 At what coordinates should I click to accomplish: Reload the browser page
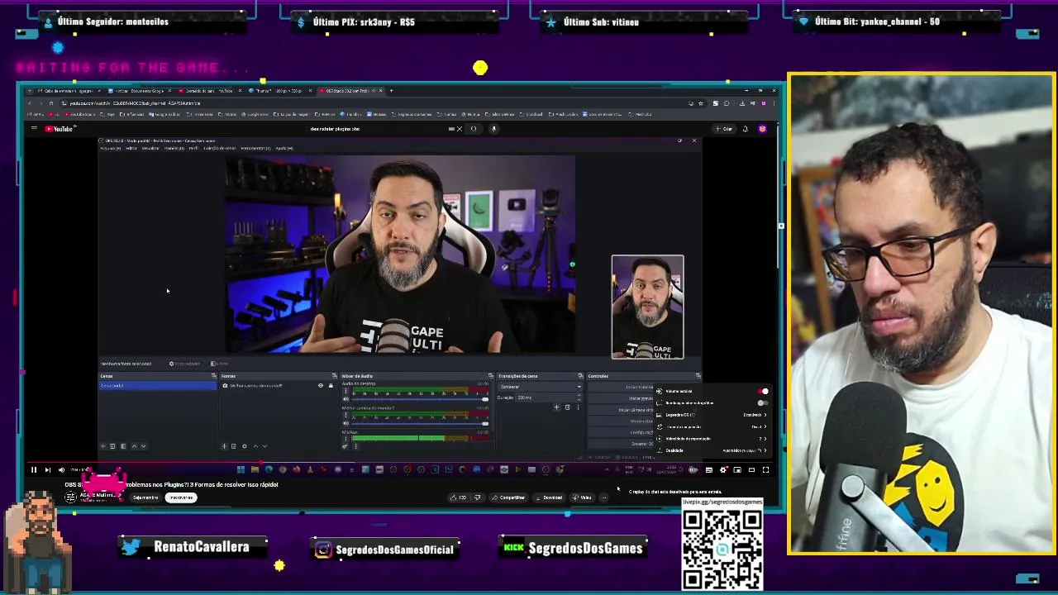click(51, 103)
